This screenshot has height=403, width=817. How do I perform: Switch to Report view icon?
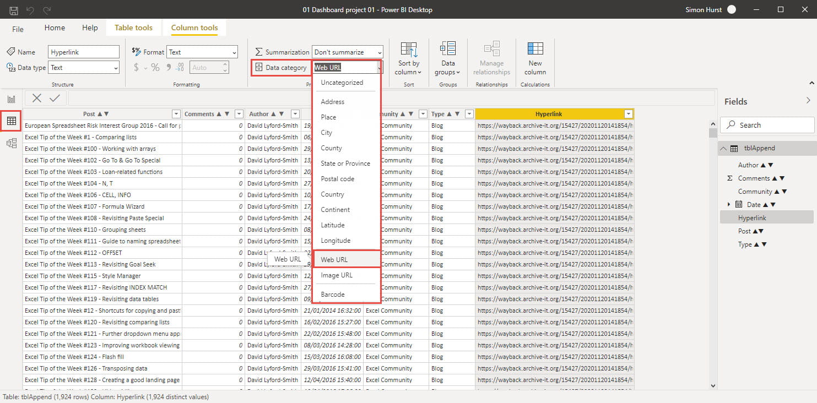click(x=11, y=99)
